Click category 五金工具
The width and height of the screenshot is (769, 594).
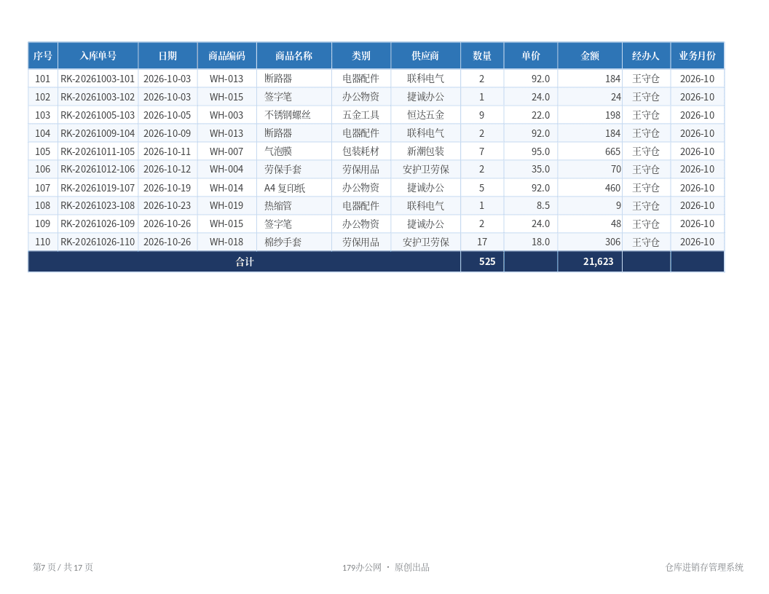click(361, 115)
